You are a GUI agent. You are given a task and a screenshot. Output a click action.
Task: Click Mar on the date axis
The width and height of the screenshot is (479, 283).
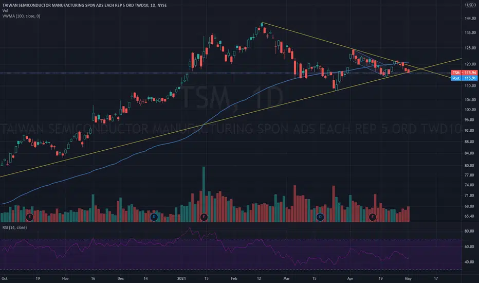[286, 279]
